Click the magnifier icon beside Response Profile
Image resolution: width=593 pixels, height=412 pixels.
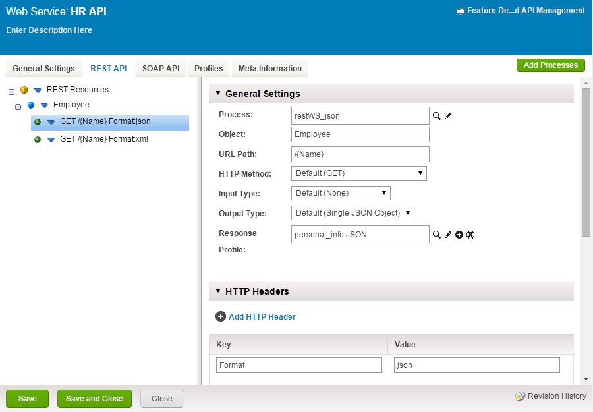(x=436, y=235)
